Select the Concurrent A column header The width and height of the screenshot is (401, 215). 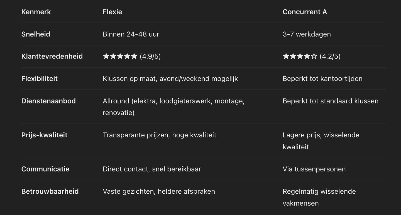click(x=305, y=12)
